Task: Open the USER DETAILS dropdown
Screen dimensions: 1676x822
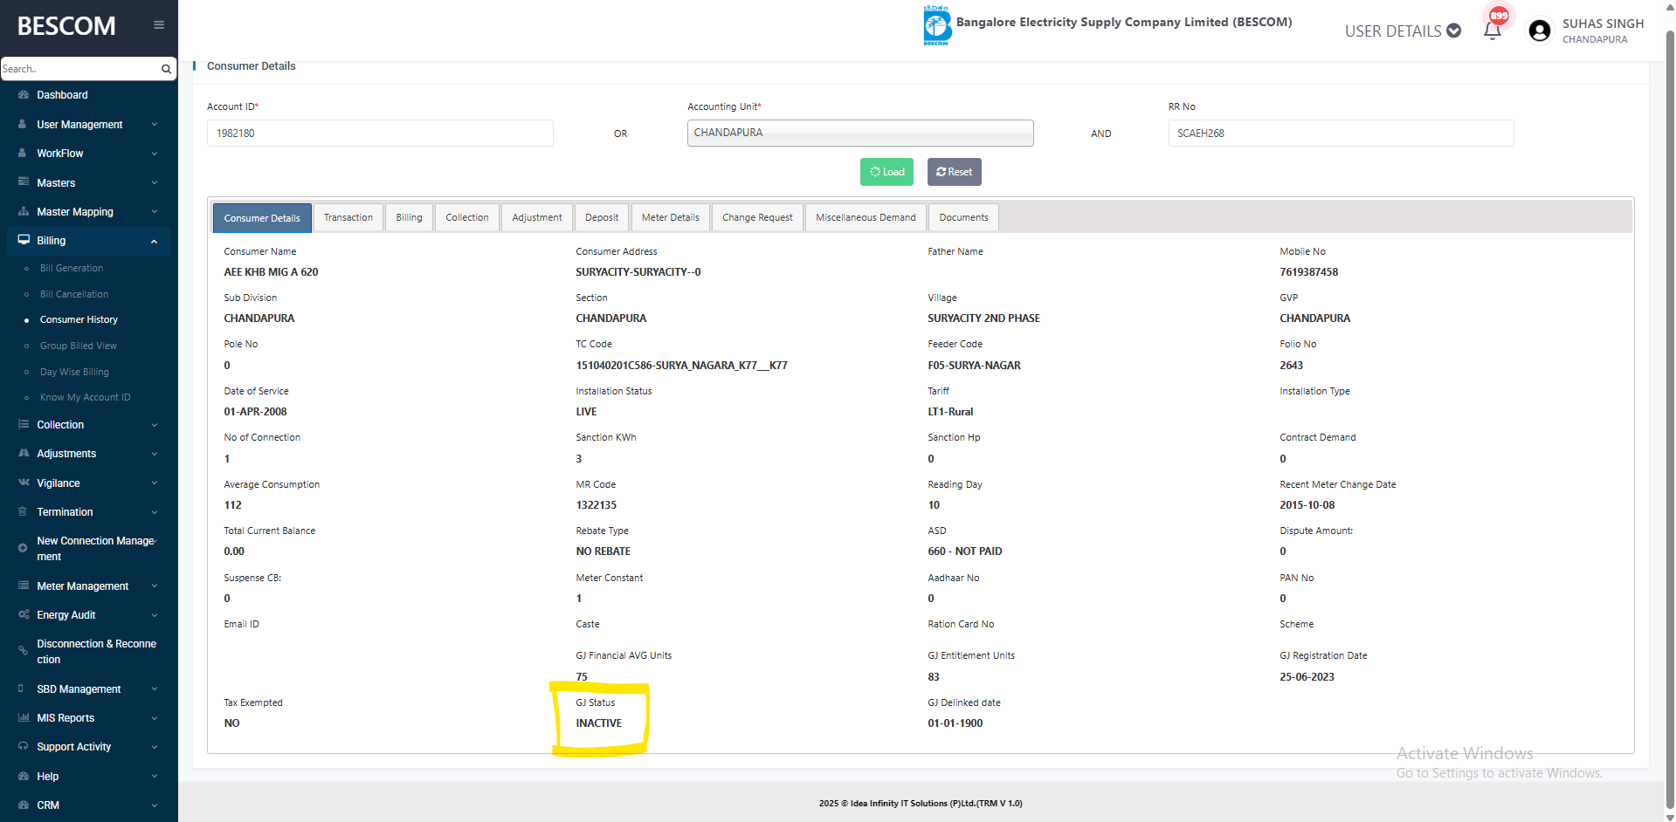Action: pos(1403,31)
